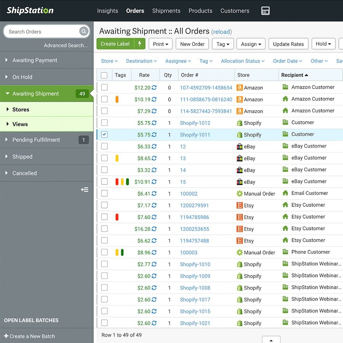
Task: Open the Allocation Status filter
Action: click(x=243, y=61)
